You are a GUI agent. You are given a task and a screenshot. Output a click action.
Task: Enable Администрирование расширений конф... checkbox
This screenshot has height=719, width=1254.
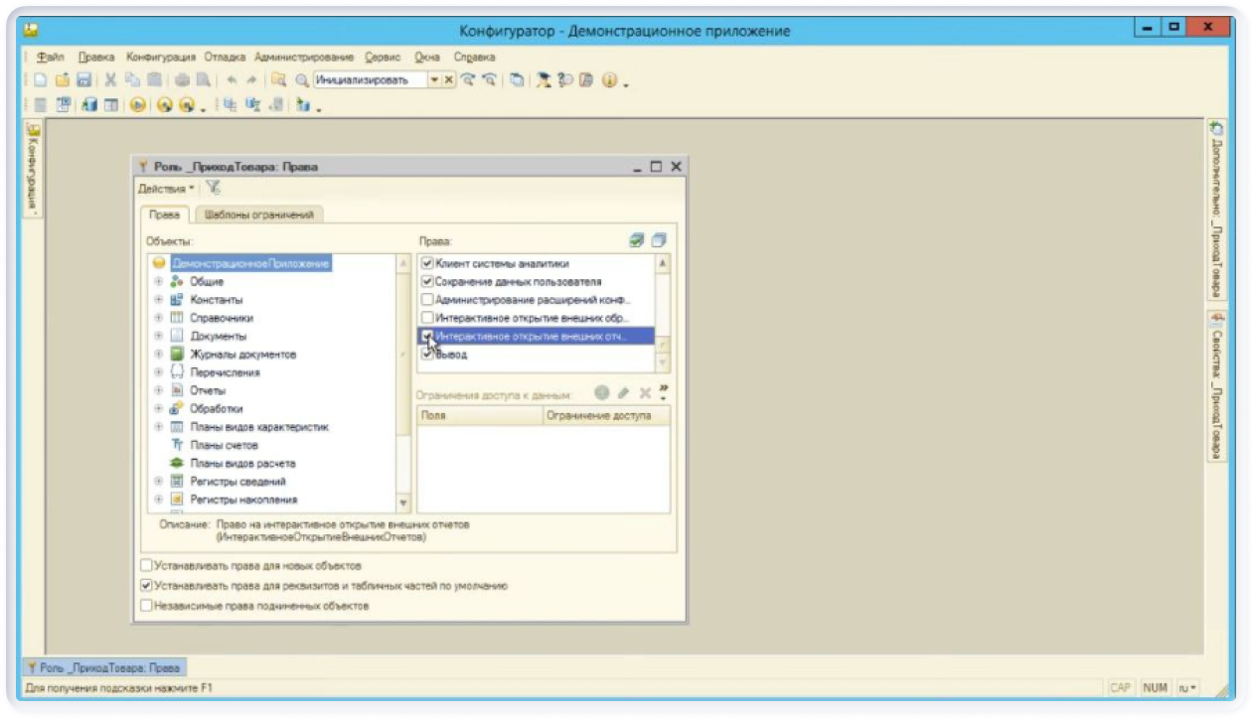[x=427, y=300]
